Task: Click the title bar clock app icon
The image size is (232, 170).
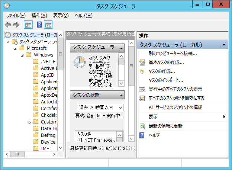Action: 7,6
